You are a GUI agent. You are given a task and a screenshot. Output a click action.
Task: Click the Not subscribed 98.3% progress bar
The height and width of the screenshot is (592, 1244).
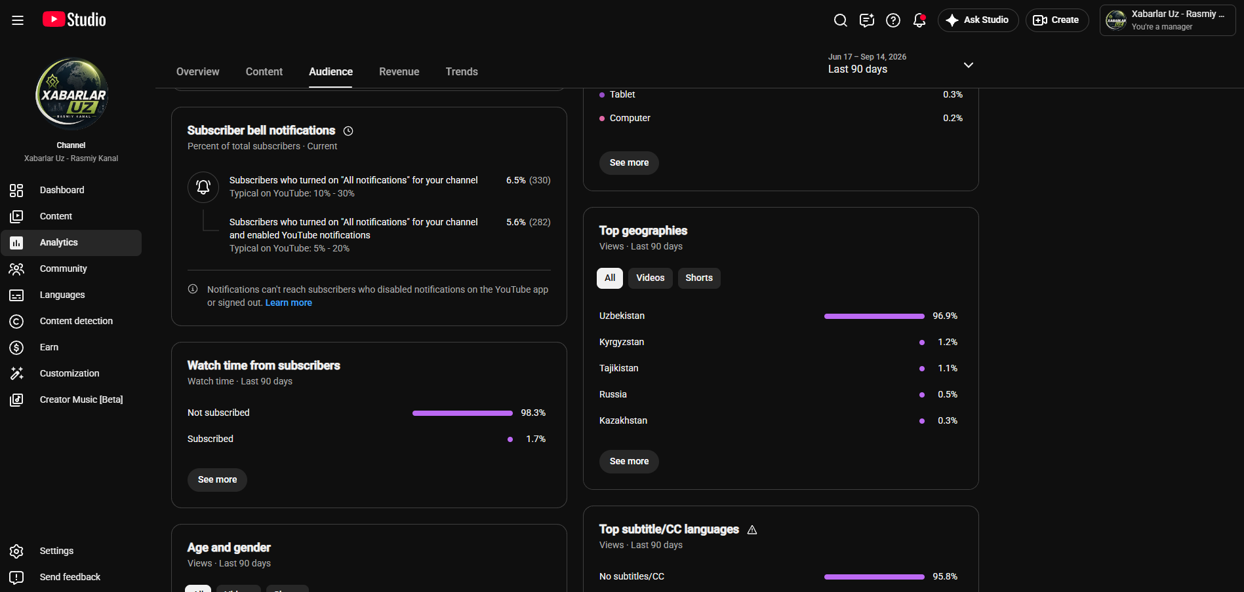click(x=462, y=413)
